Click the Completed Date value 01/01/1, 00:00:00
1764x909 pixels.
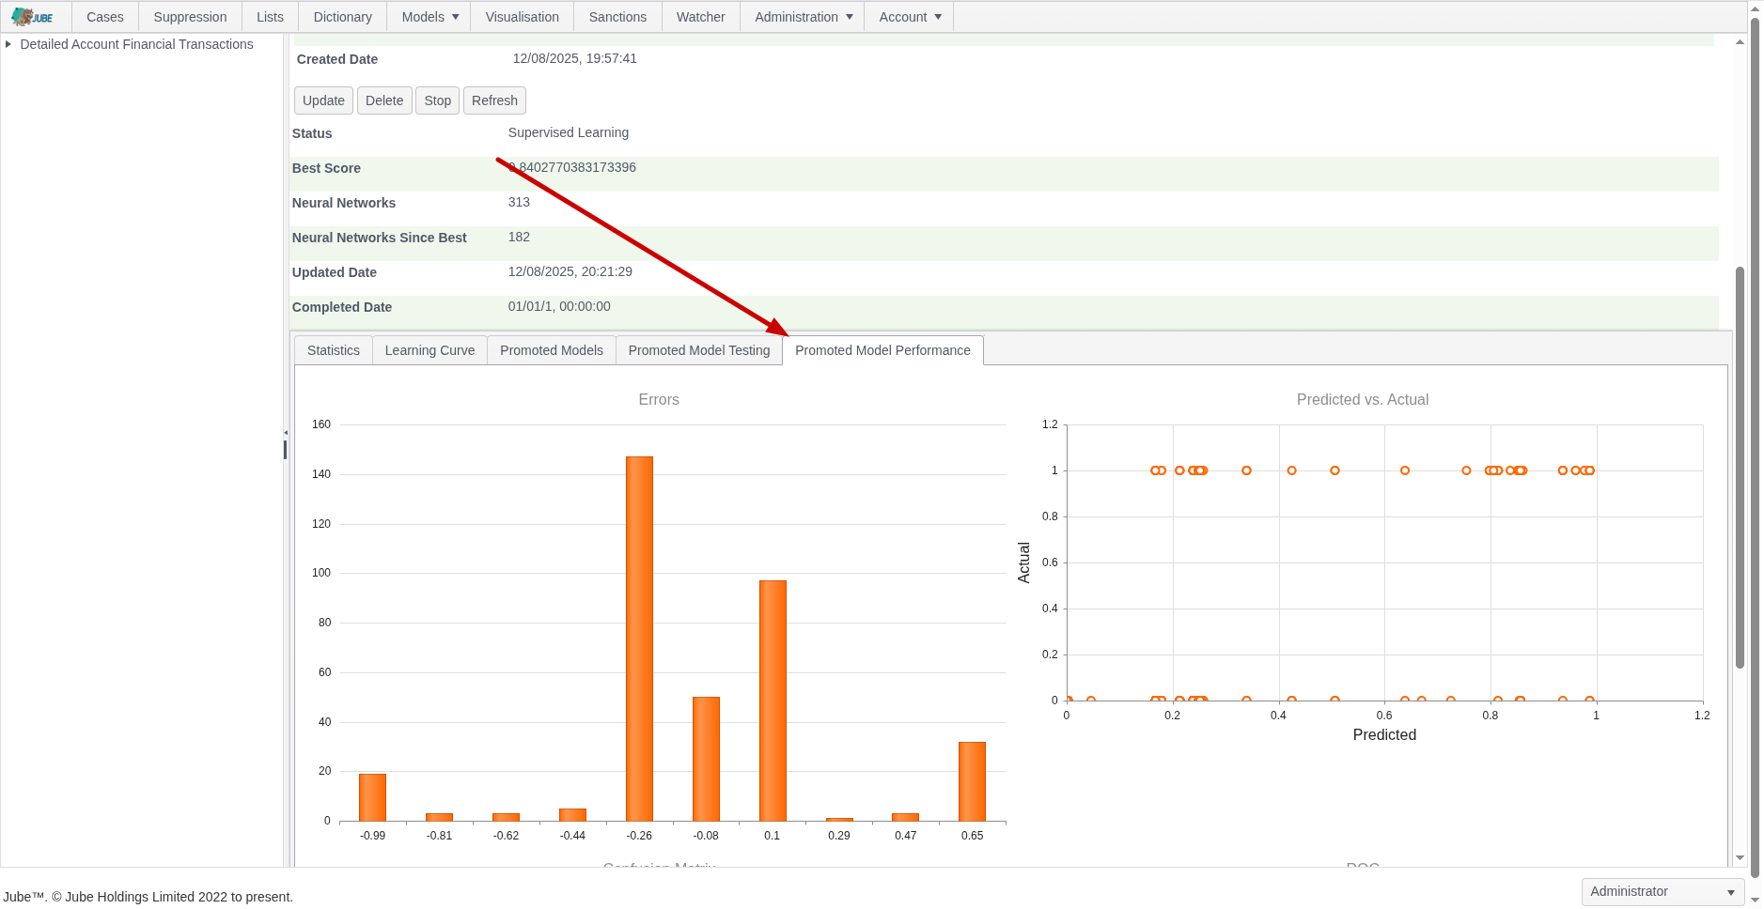click(x=559, y=306)
